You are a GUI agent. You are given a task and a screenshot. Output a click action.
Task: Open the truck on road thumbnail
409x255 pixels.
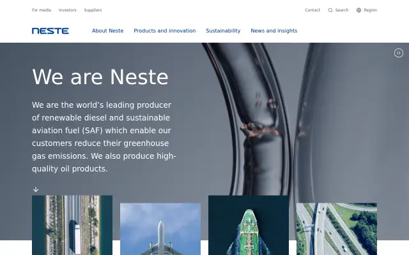72,225
